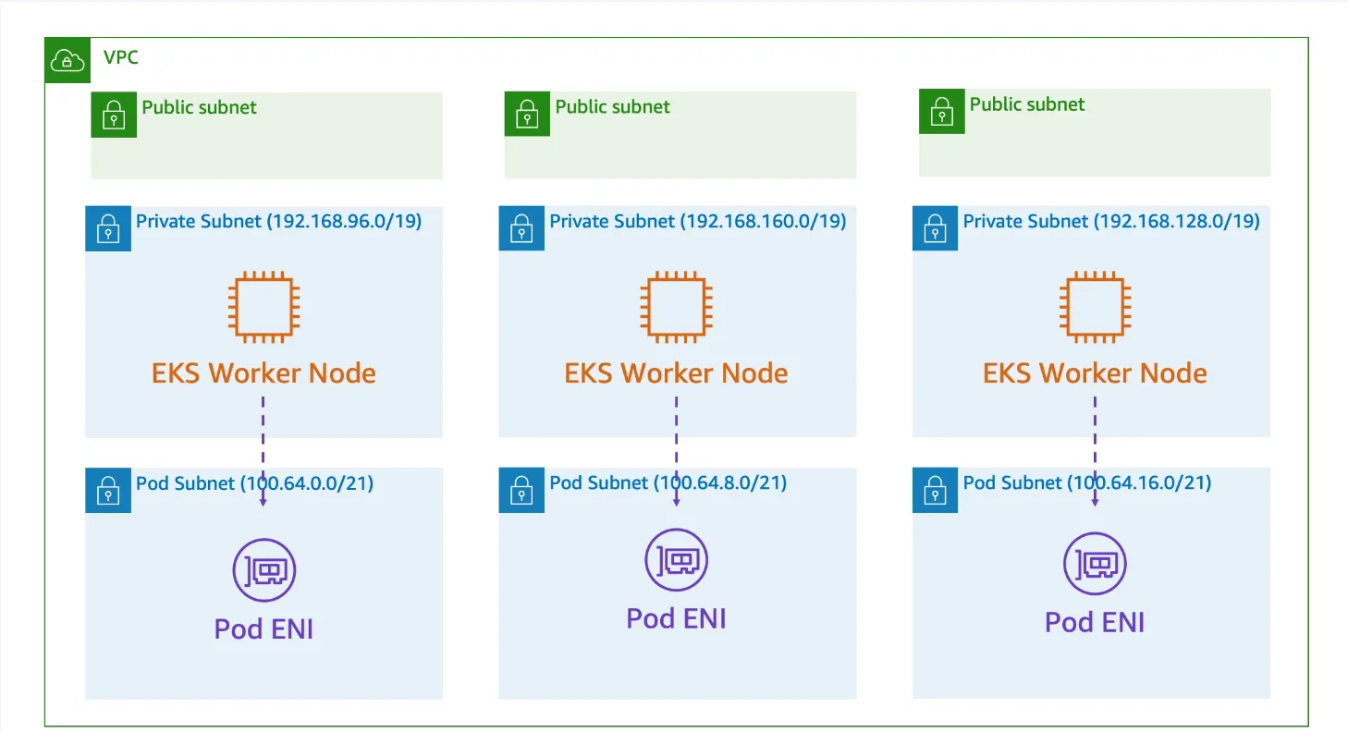This screenshot has width=1348, height=732.
Task: Click EKS Worker Node text in subnet 192.168.160.0/19
Action: 677,373
